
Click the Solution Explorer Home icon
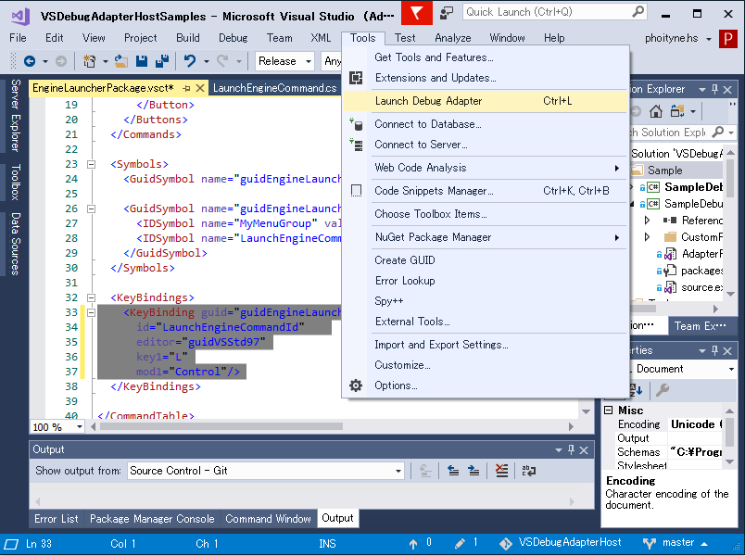656,111
